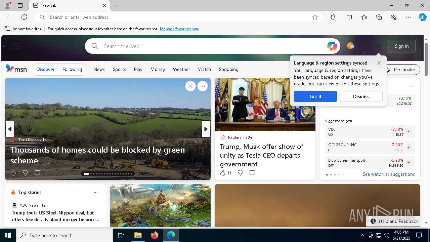This screenshot has width=430, height=242.
Task: Open the game landscape thumbnail card
Action: tap(160, 206)
